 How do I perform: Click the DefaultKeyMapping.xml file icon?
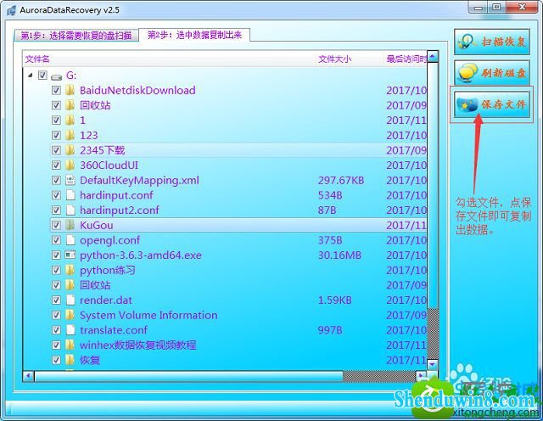[x=70, y=180]
